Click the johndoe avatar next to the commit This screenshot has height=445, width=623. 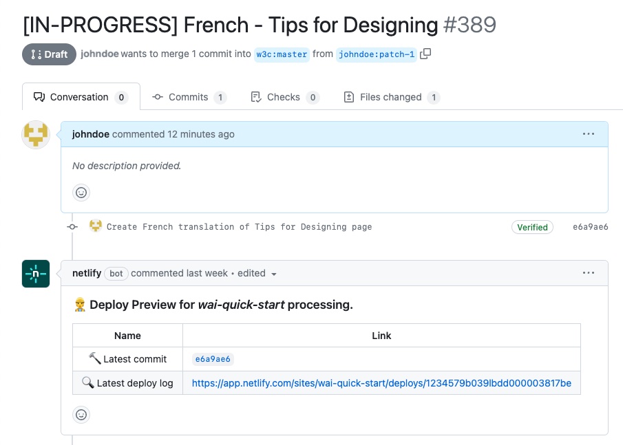(x=95, y=226)
